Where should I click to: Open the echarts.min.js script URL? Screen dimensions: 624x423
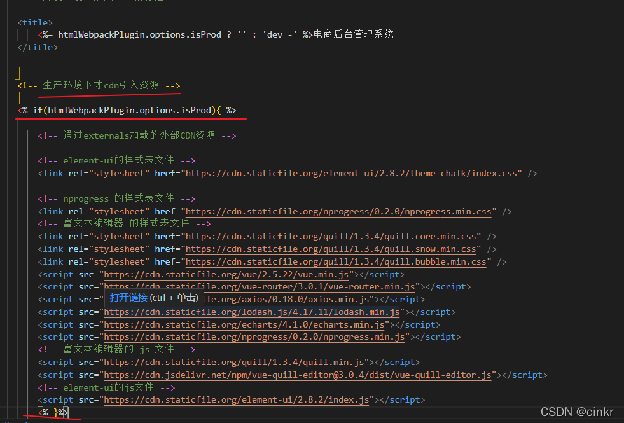click(x=244, y=324)
